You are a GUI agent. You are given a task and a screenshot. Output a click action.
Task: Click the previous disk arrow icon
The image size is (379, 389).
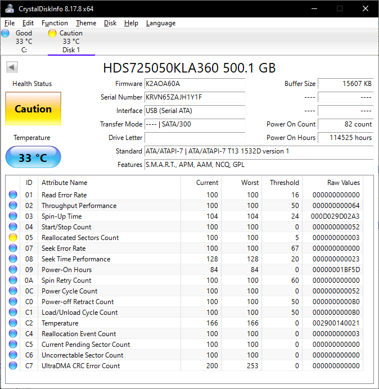(12, 67)
